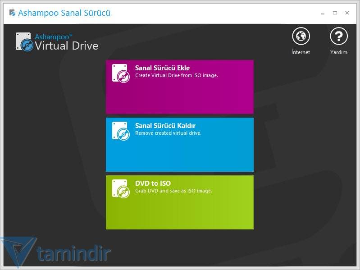
Task: Click "Create Virtual Drive from ISO image" text
Action: point(177,76)
